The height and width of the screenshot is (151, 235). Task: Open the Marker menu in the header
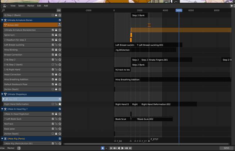(31, 6)
